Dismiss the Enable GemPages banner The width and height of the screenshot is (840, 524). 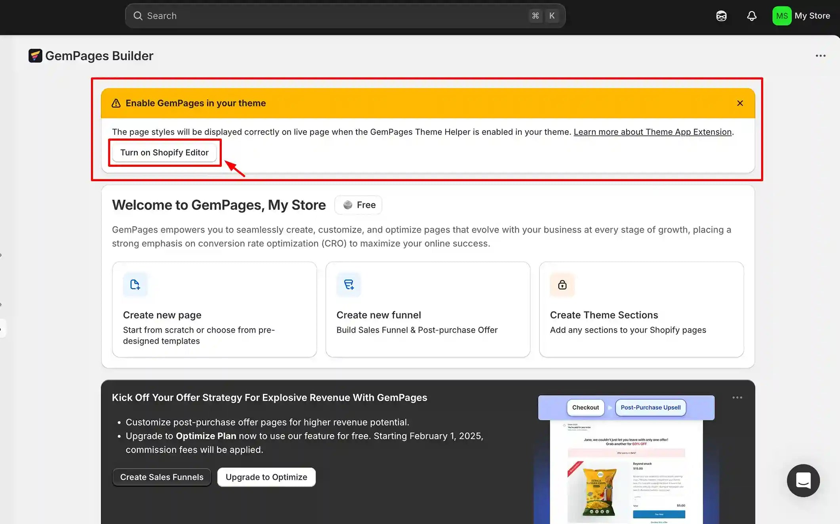click(740, 103)
